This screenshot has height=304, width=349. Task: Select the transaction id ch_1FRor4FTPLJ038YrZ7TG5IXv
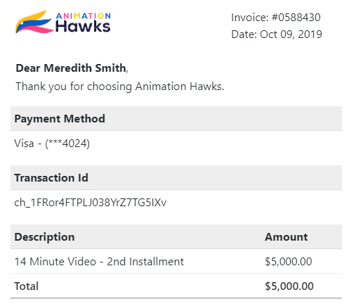[91, 203]
